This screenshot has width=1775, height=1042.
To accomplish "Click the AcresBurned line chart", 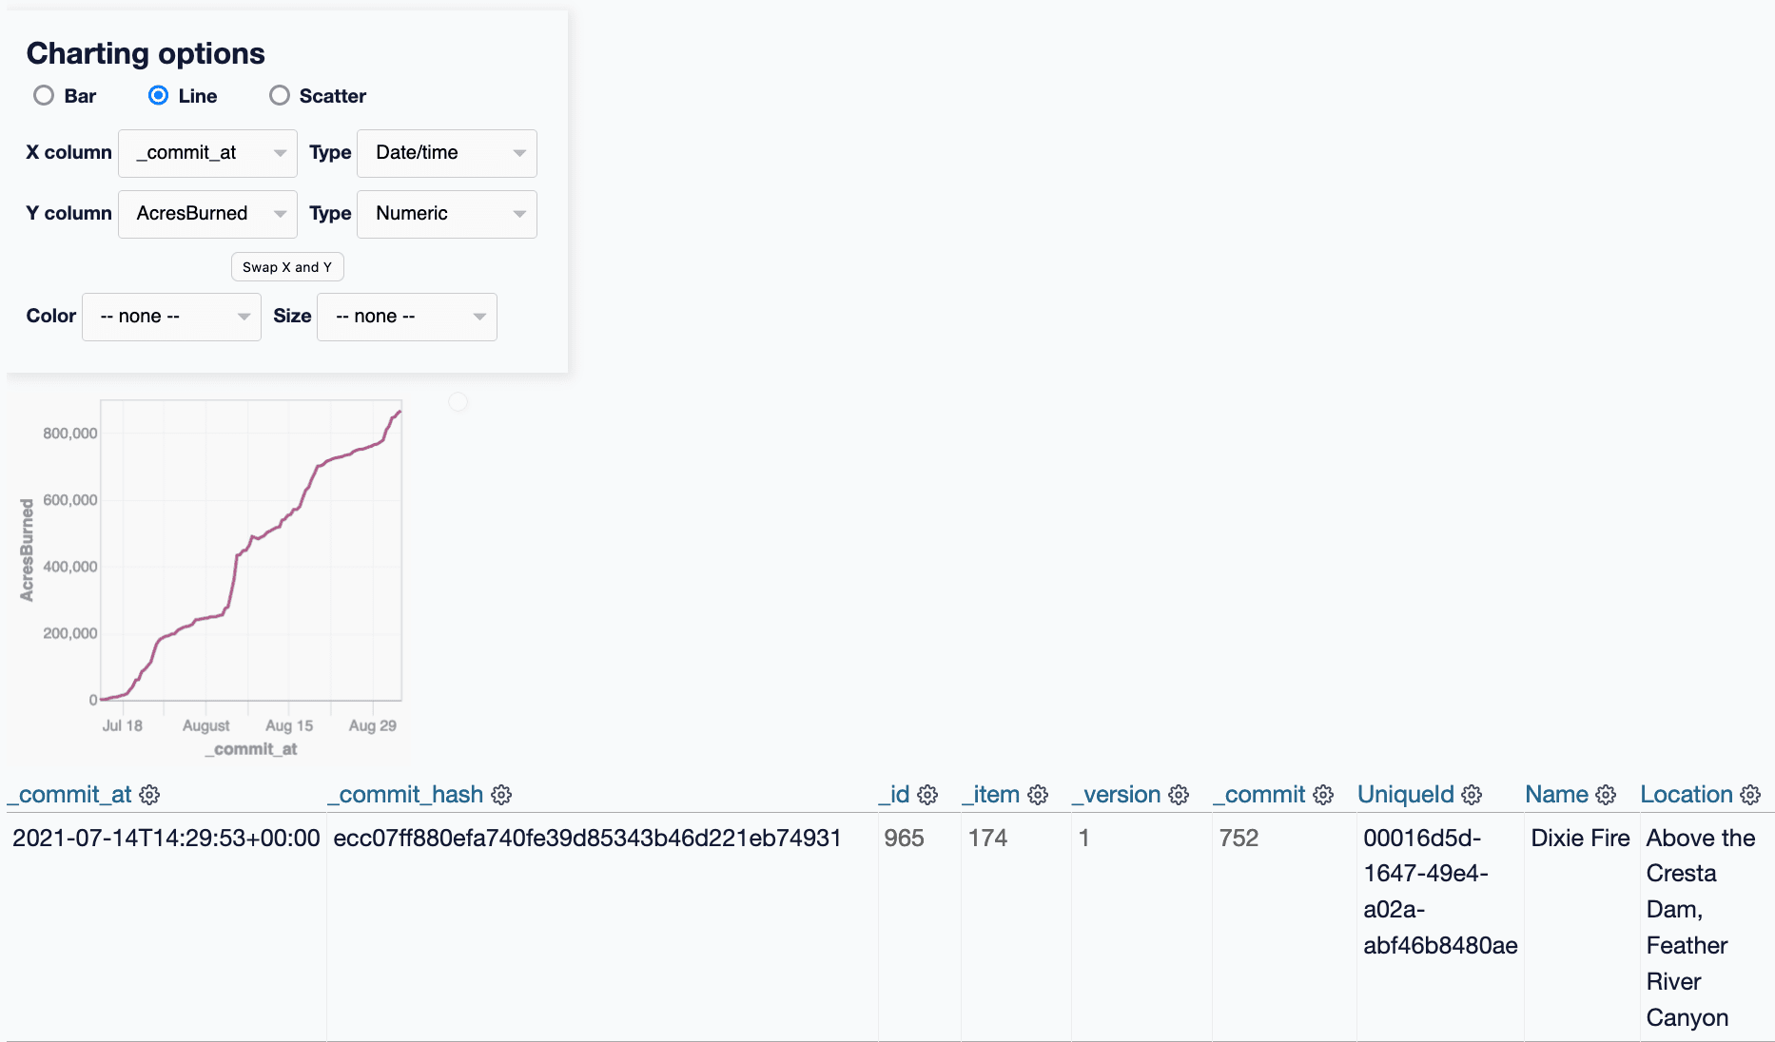I will [x=251, y=550].
